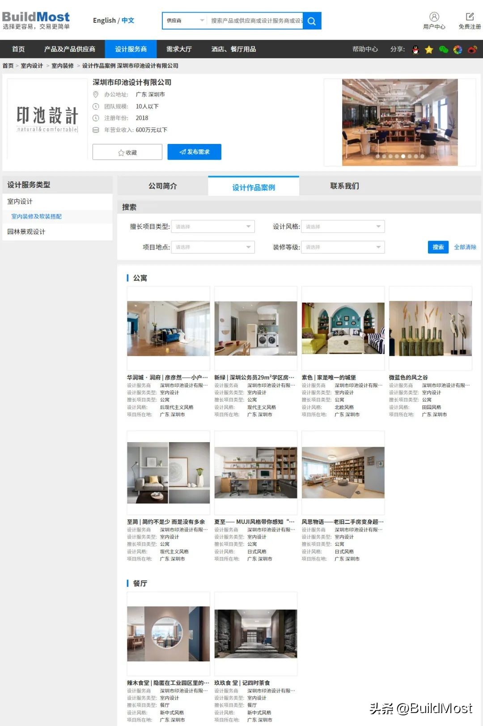Switch to the 联系我们 tab
Image resolution: width=483 pixels, height=726 pixels.
pos(344,186)
